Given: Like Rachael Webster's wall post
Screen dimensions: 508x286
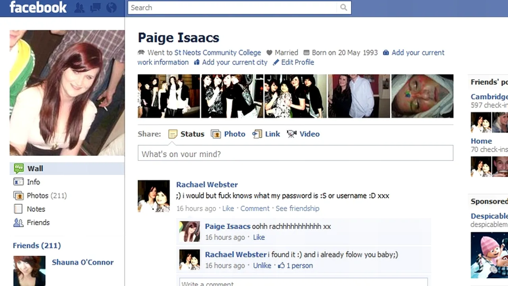Looking at the screenshot, I should pos(228,209).
